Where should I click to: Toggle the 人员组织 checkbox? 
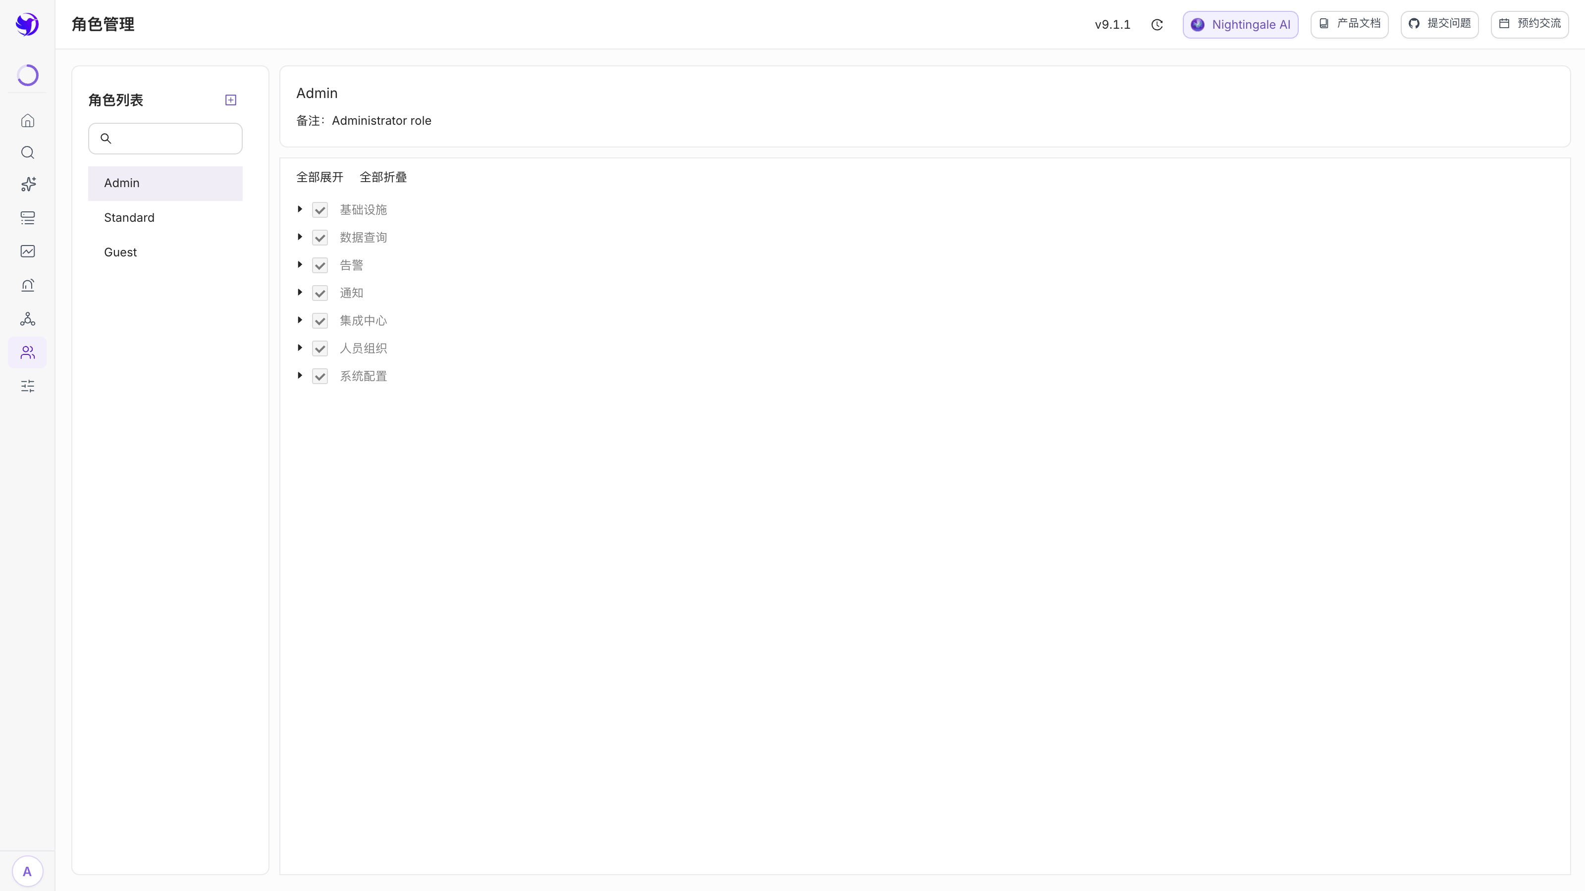pyautogui.click(x=320, y=348)
